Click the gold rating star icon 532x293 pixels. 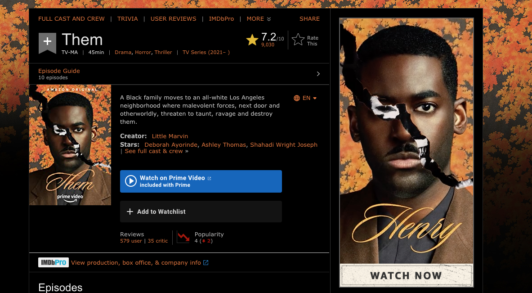252,40
